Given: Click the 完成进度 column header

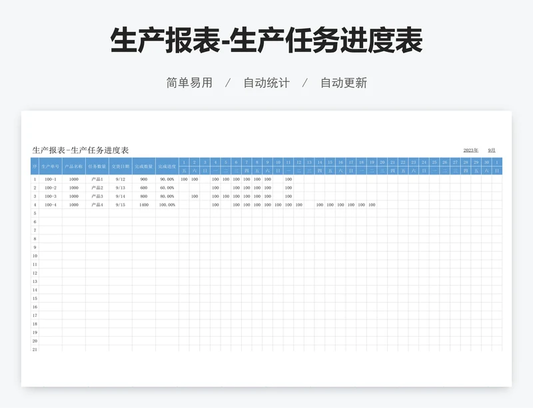Looking at the screenshot, I should pos(167,166).
